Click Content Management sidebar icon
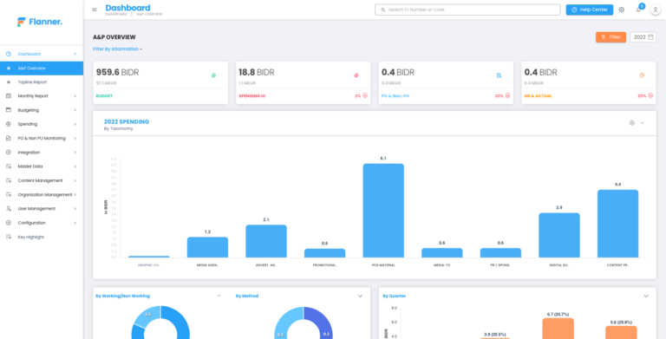Image resolution: width=666 pixels, height=339 pixels. (x=9, y=180)
